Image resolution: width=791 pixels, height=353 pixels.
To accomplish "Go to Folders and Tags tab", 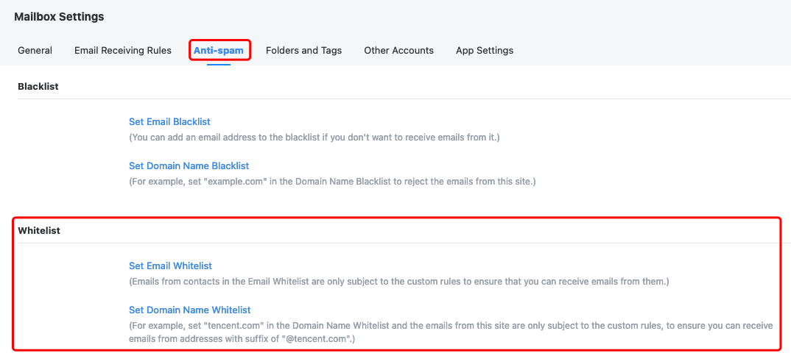I will tap(303, 51).
